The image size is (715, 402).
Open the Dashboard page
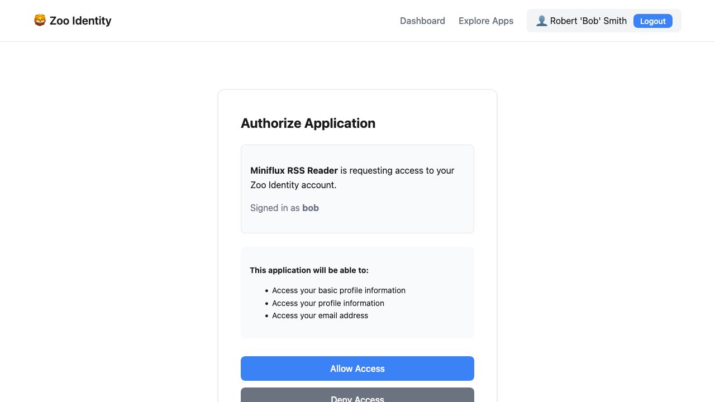(422, 21)
